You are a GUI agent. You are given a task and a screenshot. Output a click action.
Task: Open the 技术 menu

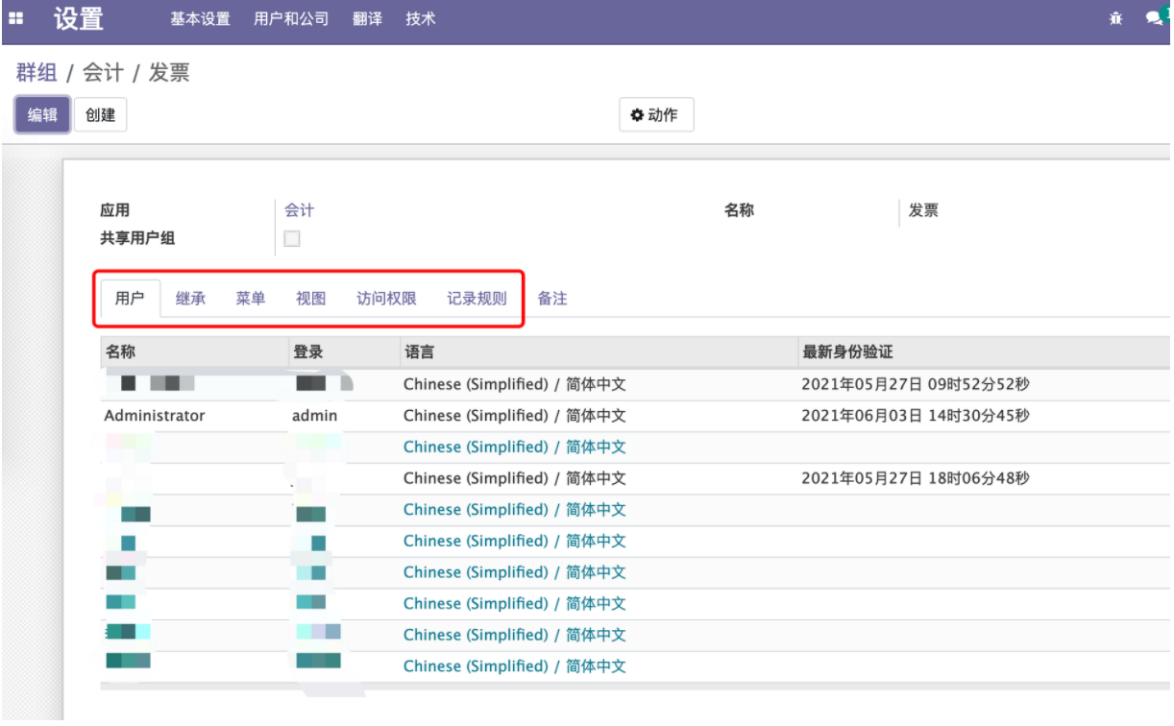pyautogui.click(x=420, y=18)
